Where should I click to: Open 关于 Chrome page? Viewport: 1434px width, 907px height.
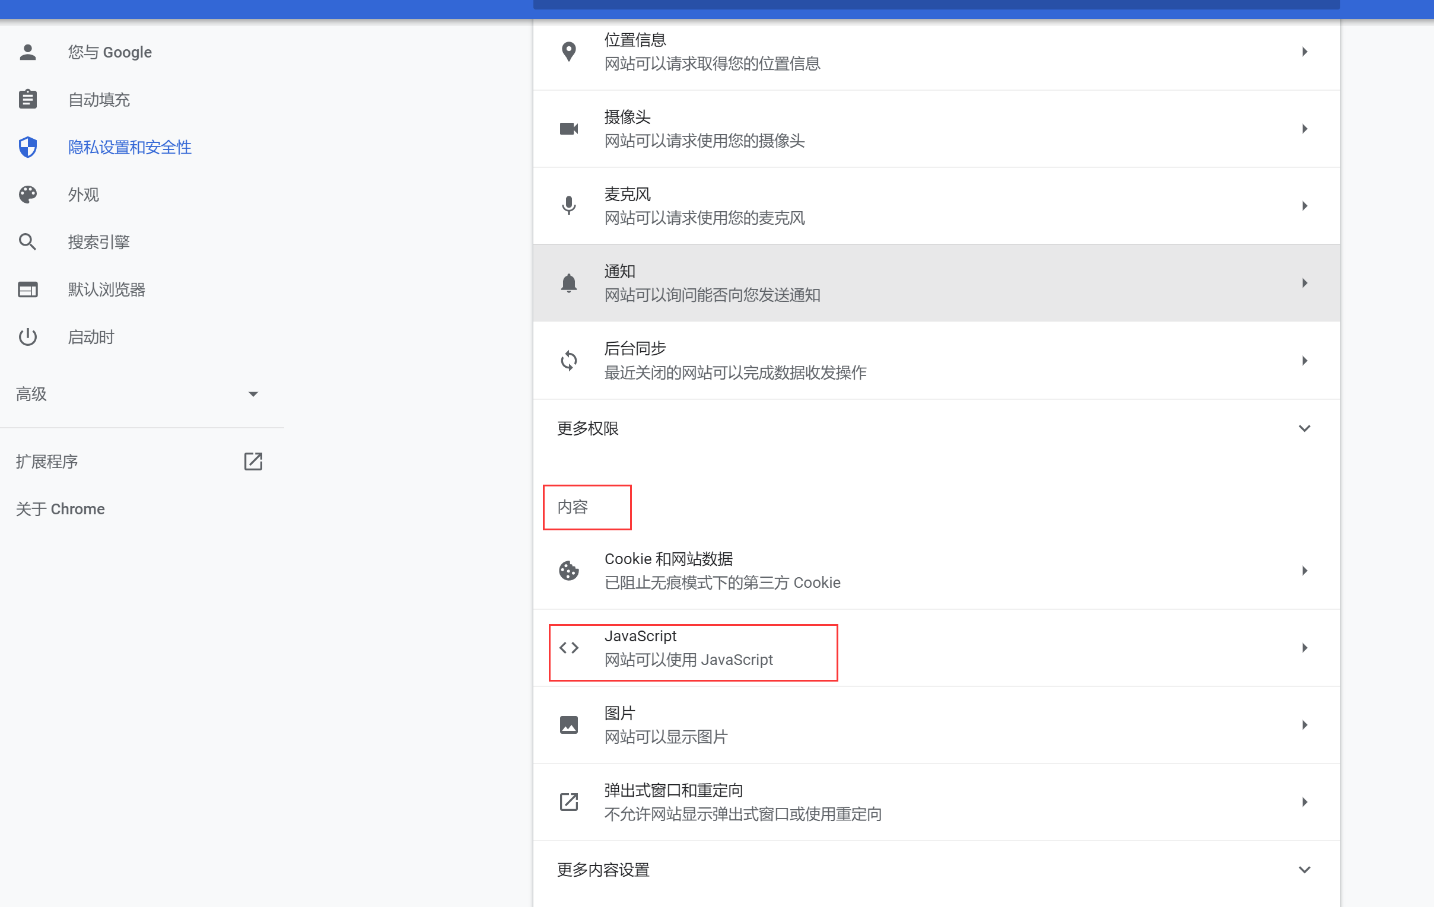(x=60, y=508)
